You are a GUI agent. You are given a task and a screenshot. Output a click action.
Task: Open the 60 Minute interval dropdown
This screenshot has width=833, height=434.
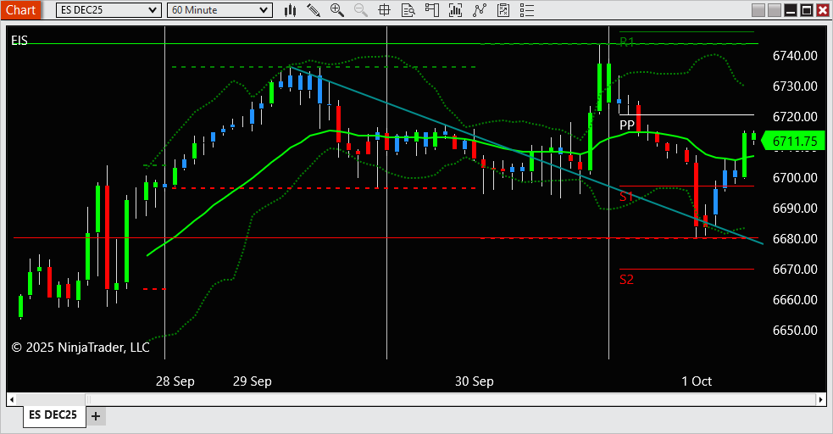tap(219, 10)
